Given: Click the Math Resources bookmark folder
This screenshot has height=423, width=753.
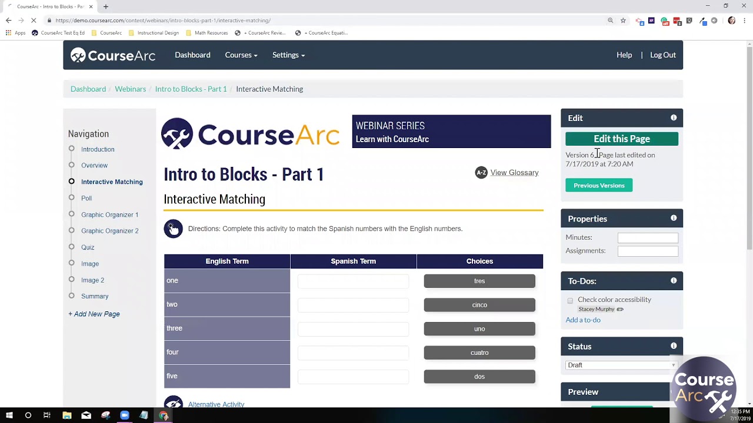Looking at the screenshot, I should pyautogui.click(x=206, y=33).
